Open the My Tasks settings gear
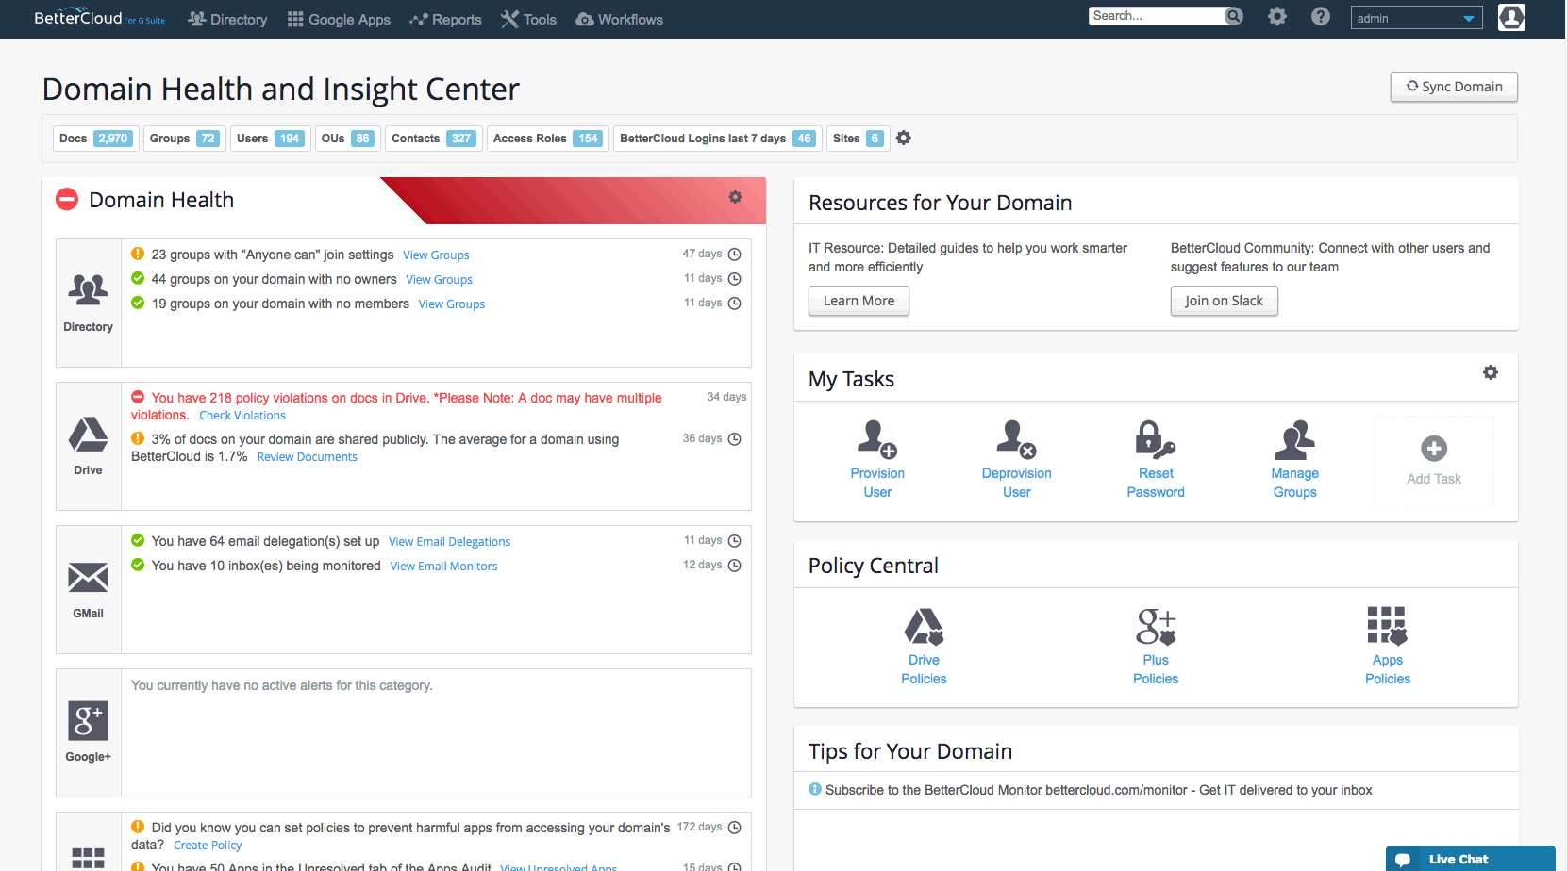Screen dimensions: 1567x871 [1491, 372]
